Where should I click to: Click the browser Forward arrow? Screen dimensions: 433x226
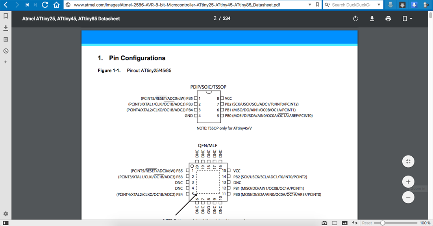(x=17, y=5)
